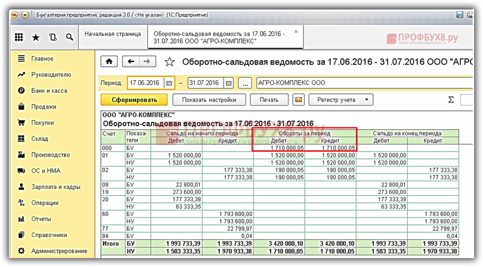Open the History icon in toolbar
This screenshot has height=267, width=483.
(x=53, y=38)
